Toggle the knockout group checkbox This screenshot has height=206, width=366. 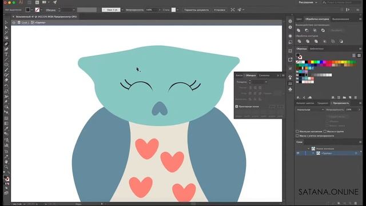[325, 132]
